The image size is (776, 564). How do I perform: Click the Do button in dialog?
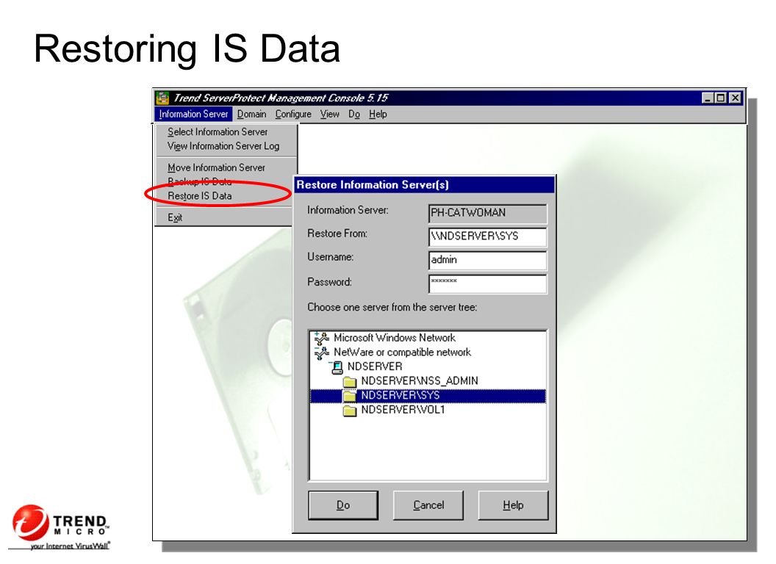[343, 505]
